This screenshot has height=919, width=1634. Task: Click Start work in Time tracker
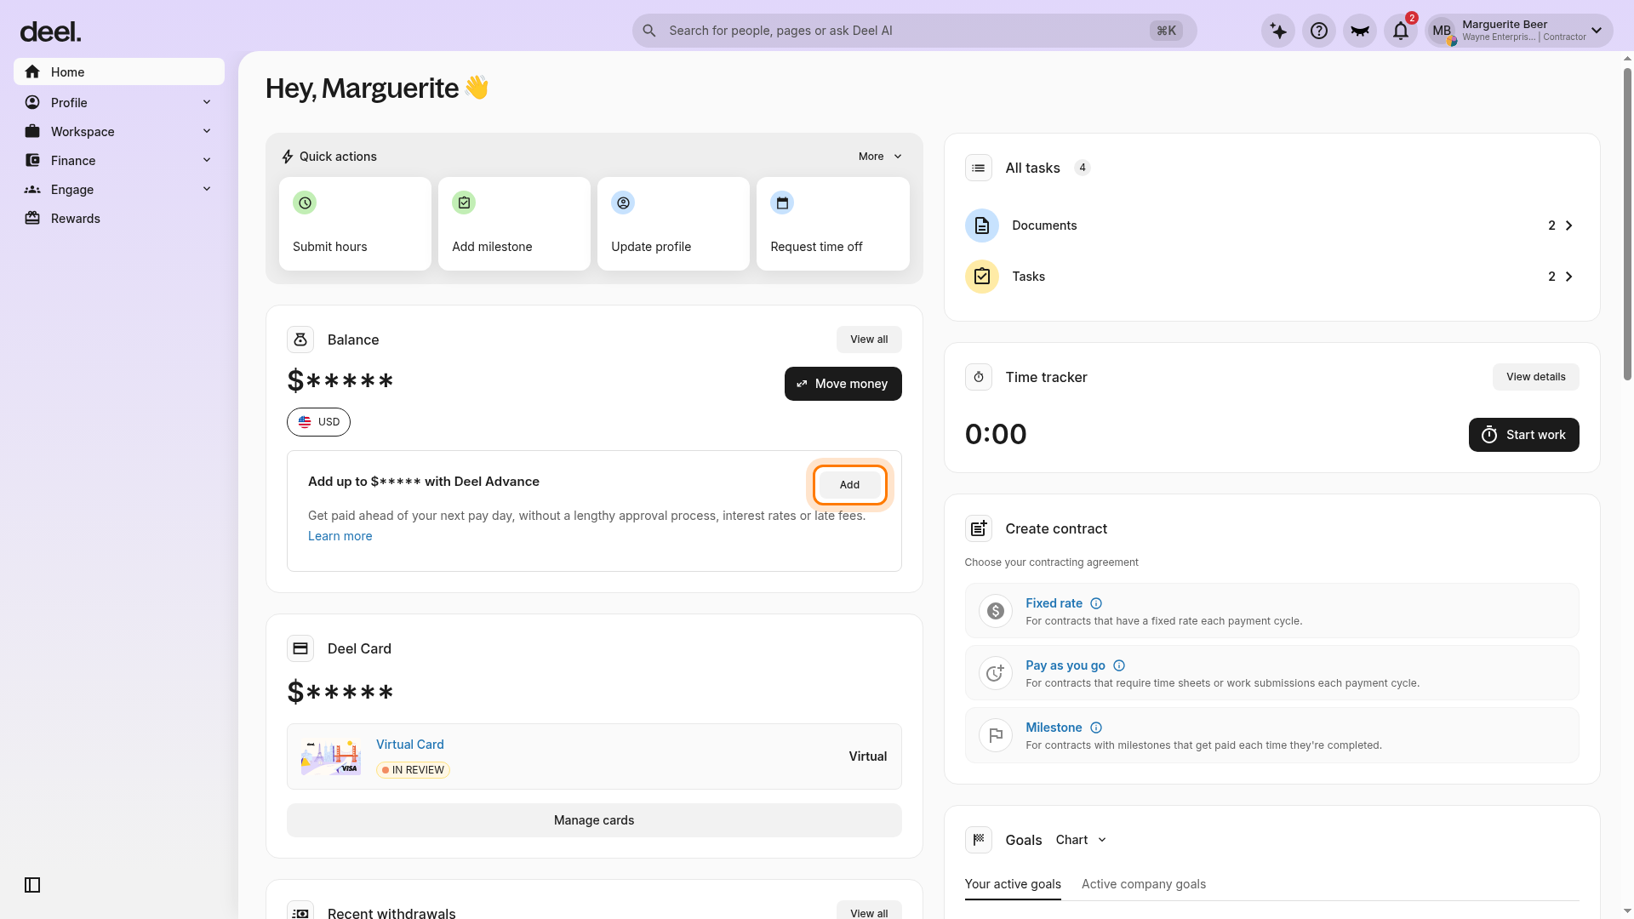[1523, 435]
